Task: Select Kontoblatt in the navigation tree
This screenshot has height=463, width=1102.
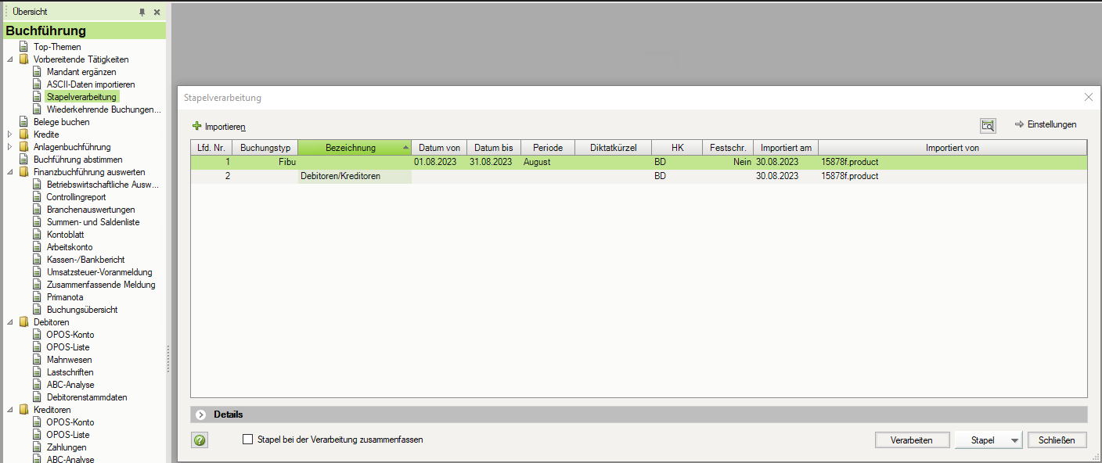Action: [65, 235]
